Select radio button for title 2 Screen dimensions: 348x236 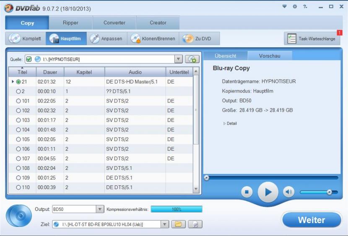tap(18, 91)
